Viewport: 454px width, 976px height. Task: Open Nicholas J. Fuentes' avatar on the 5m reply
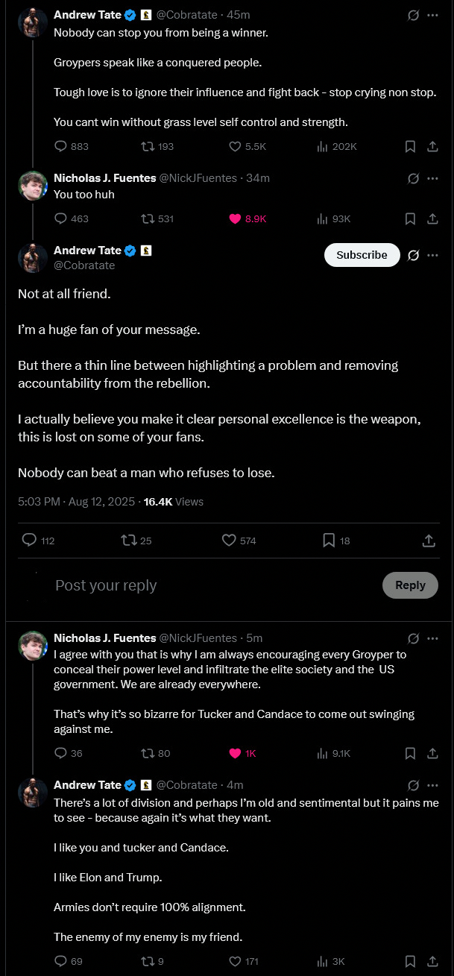pos(33,646)
